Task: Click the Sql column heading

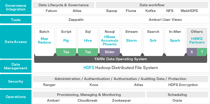Action: point(88,32)
